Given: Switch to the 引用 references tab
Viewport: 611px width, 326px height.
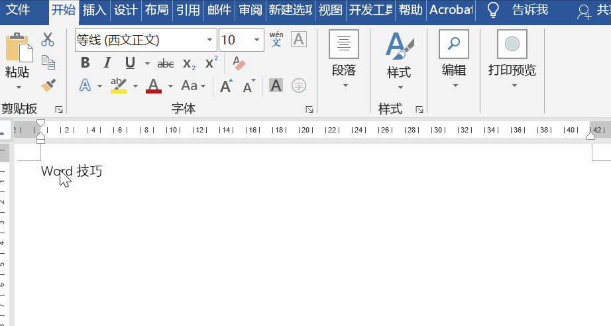Looking at the screenshot, I should tap(188, 10).
